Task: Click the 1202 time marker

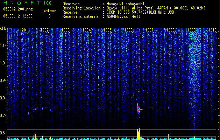Action: point(44,30)
